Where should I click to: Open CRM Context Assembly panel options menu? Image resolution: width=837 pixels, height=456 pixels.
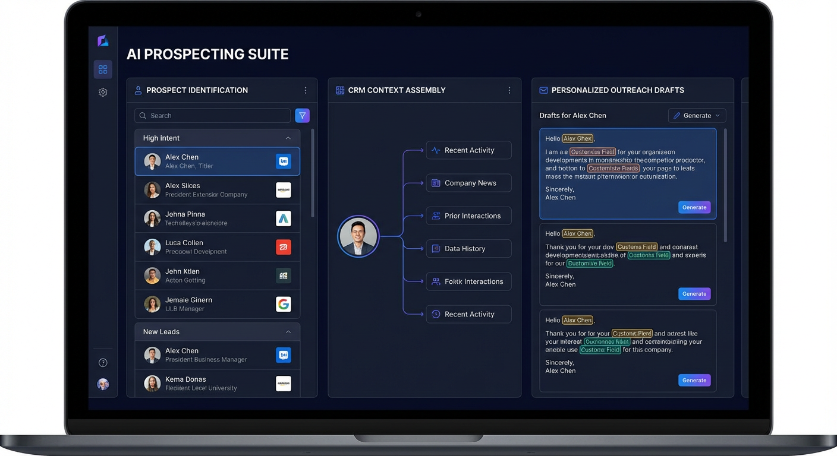click(509, 90)
